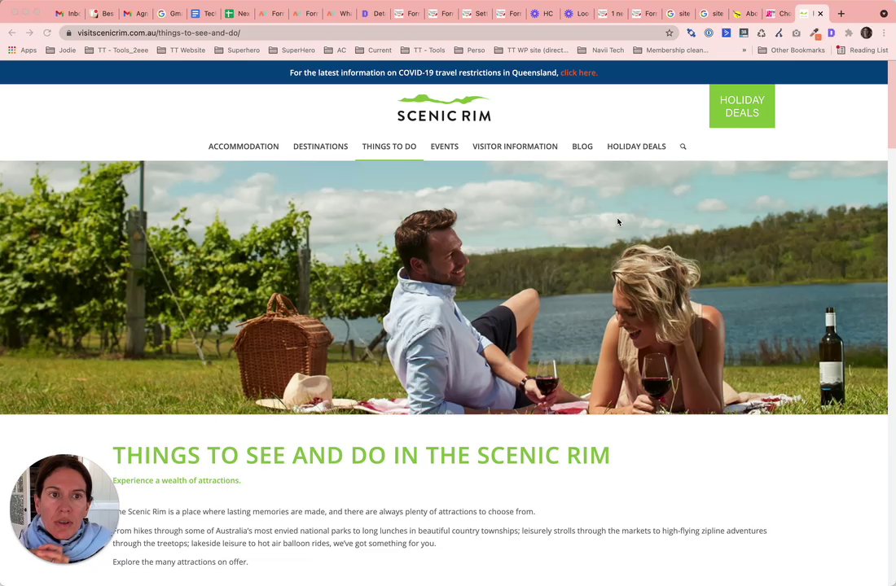Switch to the green Nex spreadsheet tab
Screen dimensions: 896x586
click(x=236, y=13)
